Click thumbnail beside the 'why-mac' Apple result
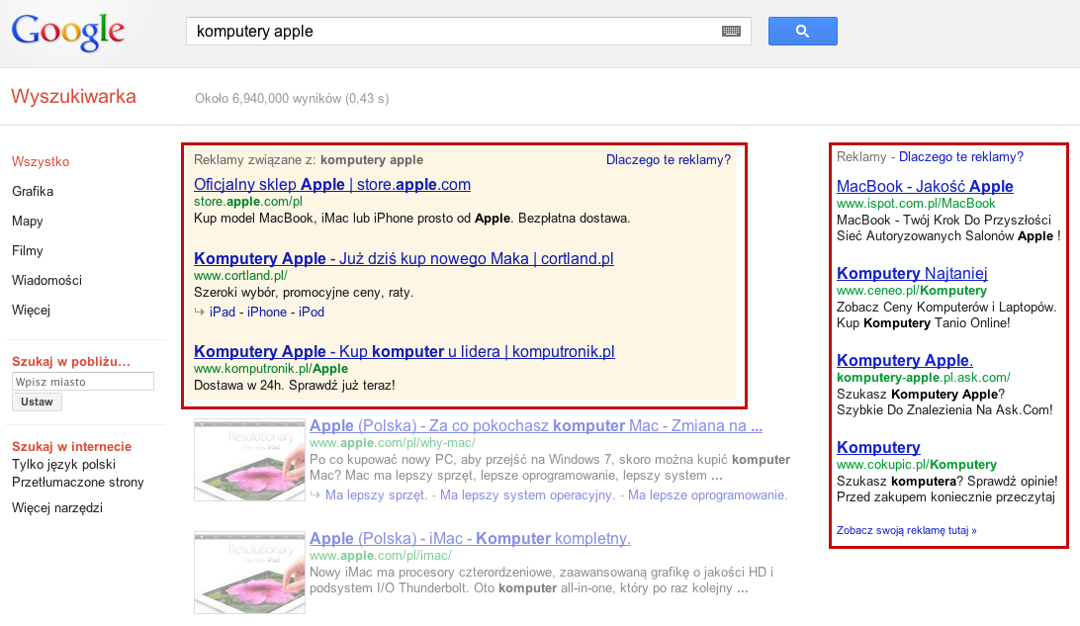Image resolution: width=1080 pixels, height=626 pixels. pyautogui.click(x=249, y=460)
